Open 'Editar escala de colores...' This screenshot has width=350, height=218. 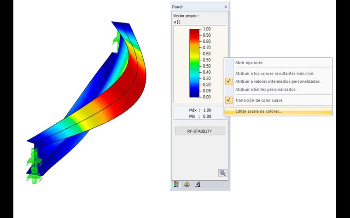click(278, 111)
